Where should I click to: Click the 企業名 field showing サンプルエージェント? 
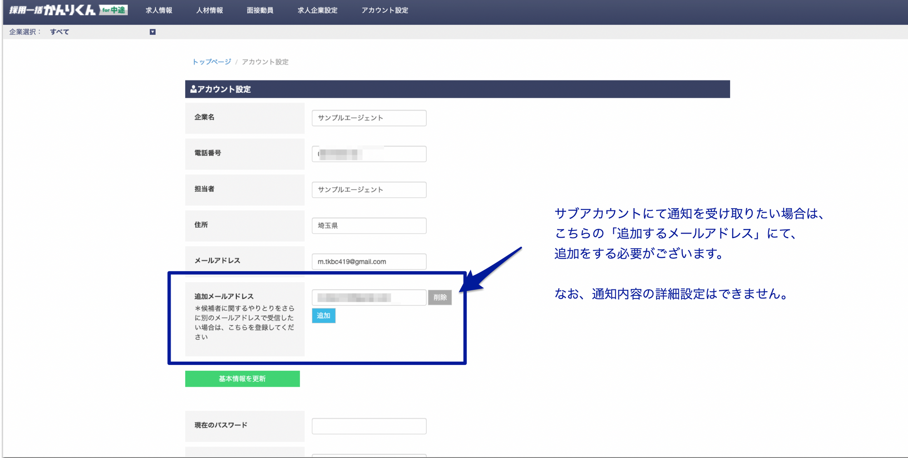pos(369,118)
